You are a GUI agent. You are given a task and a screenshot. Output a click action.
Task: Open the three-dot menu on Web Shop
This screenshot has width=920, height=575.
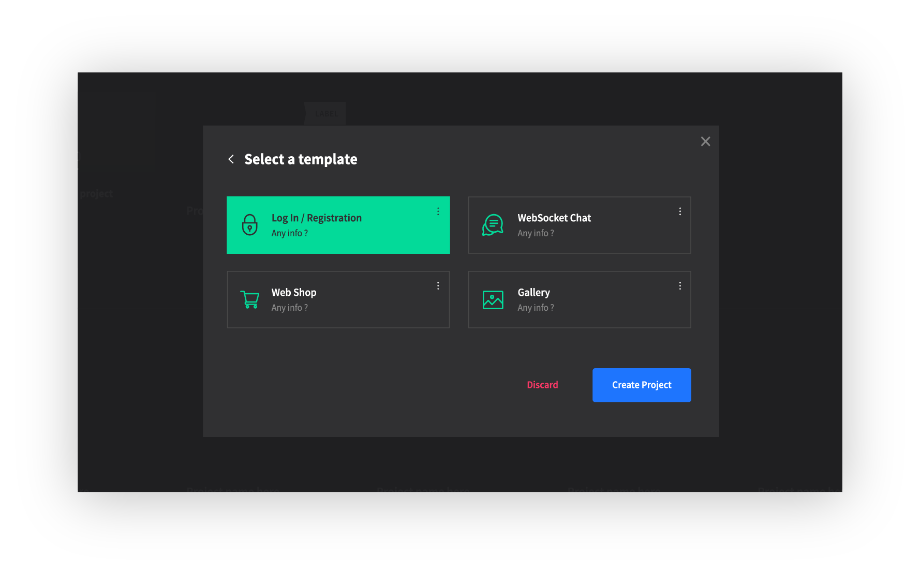point(438,286)
